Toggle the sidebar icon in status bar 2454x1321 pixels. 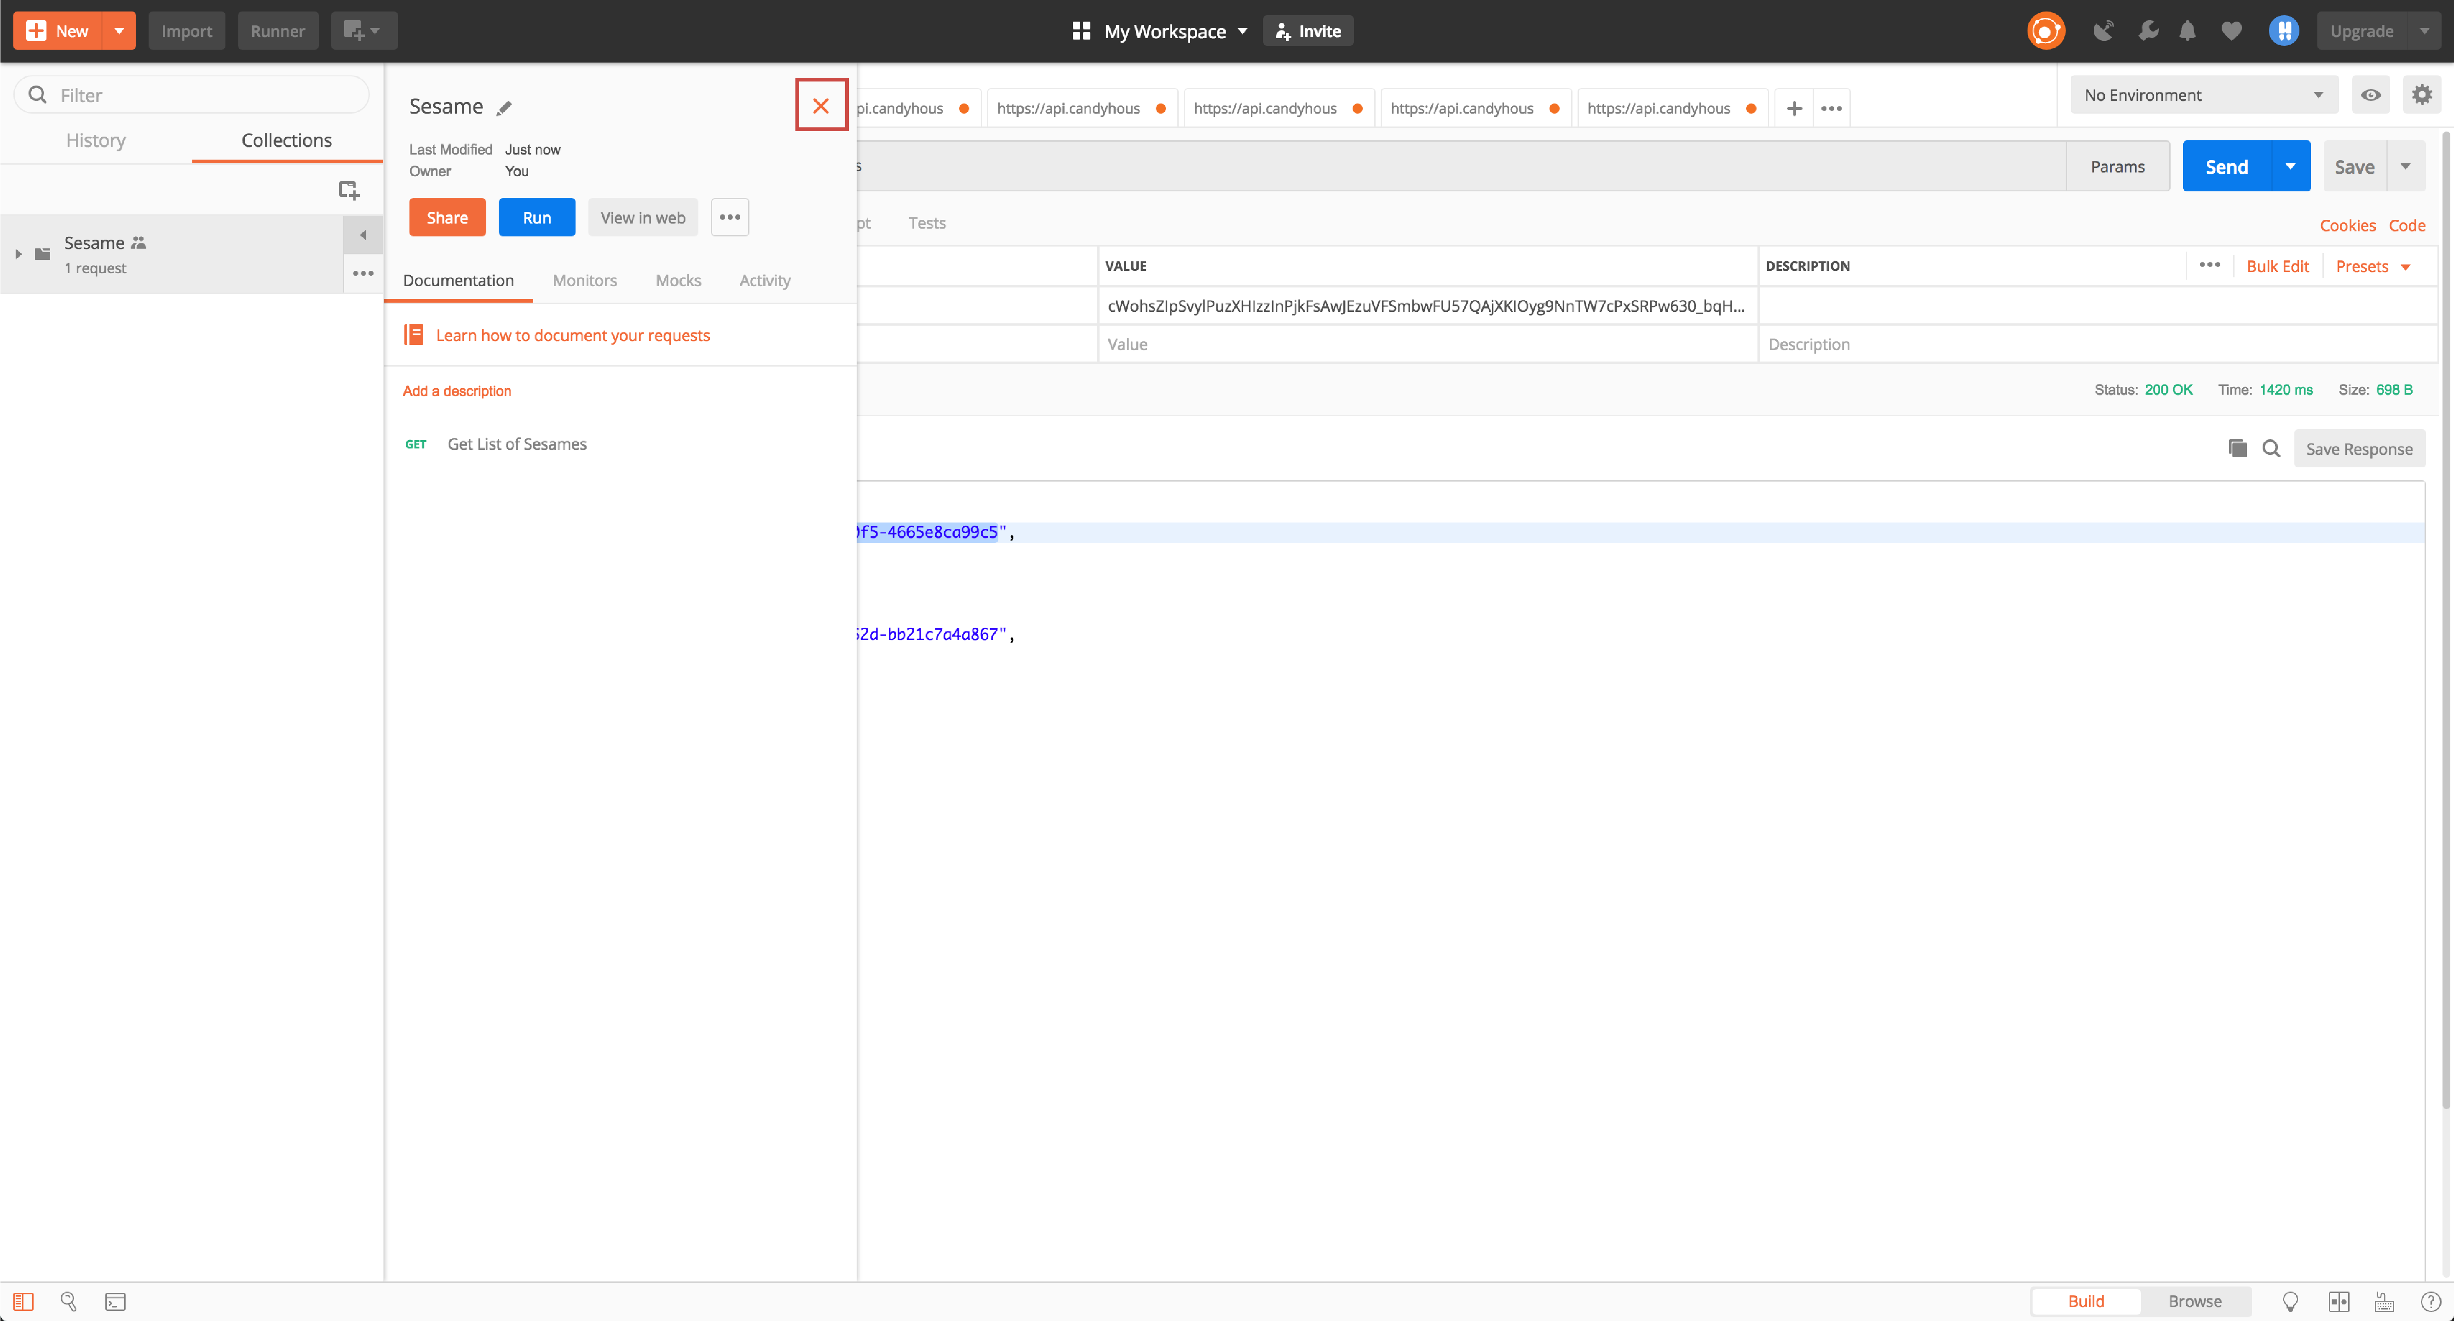[23, 1301]
